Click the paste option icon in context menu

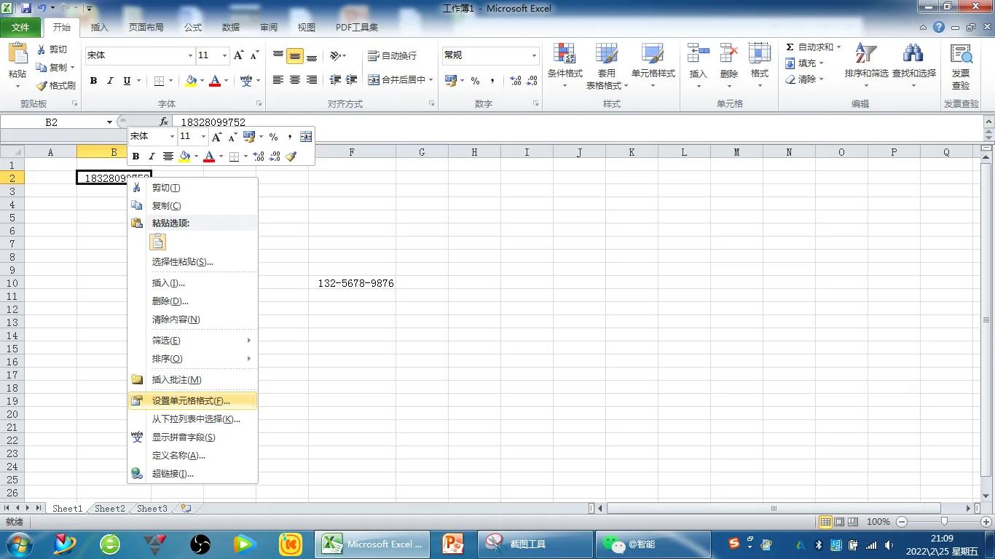coord(157,242)
